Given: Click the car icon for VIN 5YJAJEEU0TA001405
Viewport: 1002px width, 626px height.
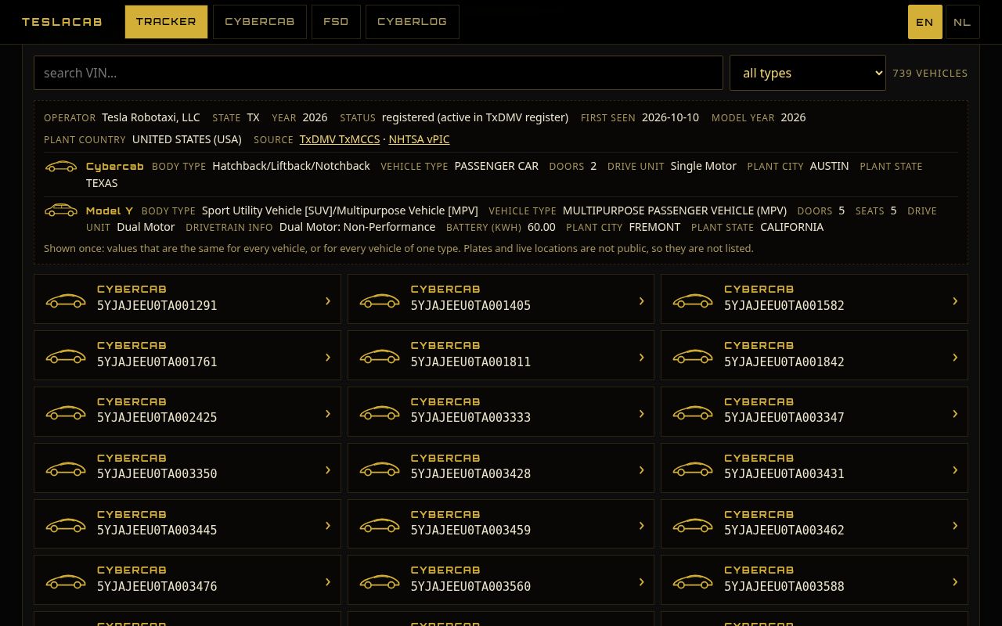Looking at the screenshot, I should pos(380,300).
